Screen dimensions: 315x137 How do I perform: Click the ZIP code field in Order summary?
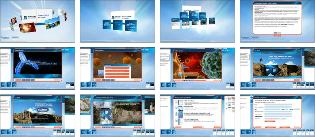[x=297, y=109]
